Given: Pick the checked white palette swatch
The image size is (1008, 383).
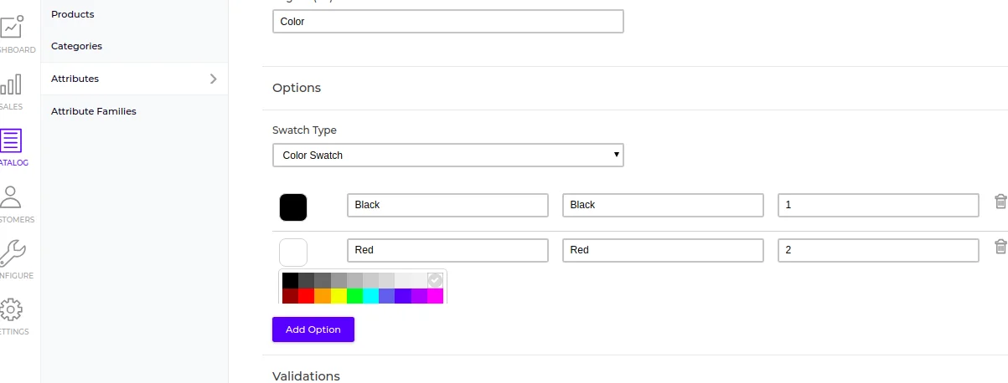Looking at the screenshot, I should pos(435,280).
